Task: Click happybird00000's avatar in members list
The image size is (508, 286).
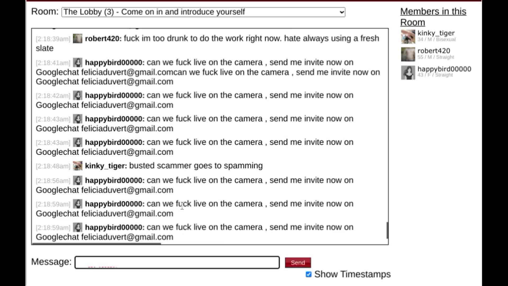Action: pyautogui.click(x=408, y=72)
